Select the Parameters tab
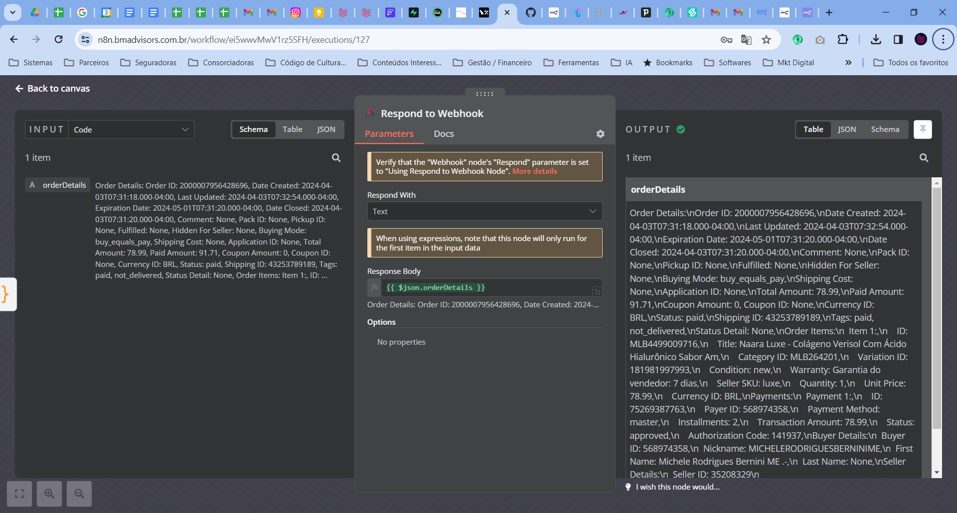The width and height of the screenshot is (957, 513). [389, 134]
